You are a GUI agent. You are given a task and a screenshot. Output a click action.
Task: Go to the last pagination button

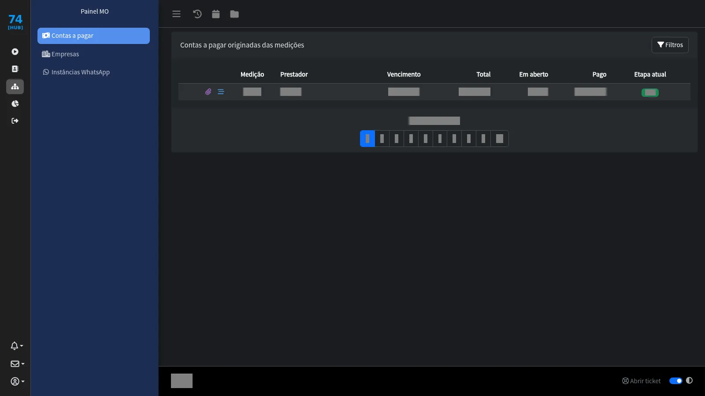(x=500, y=139)
